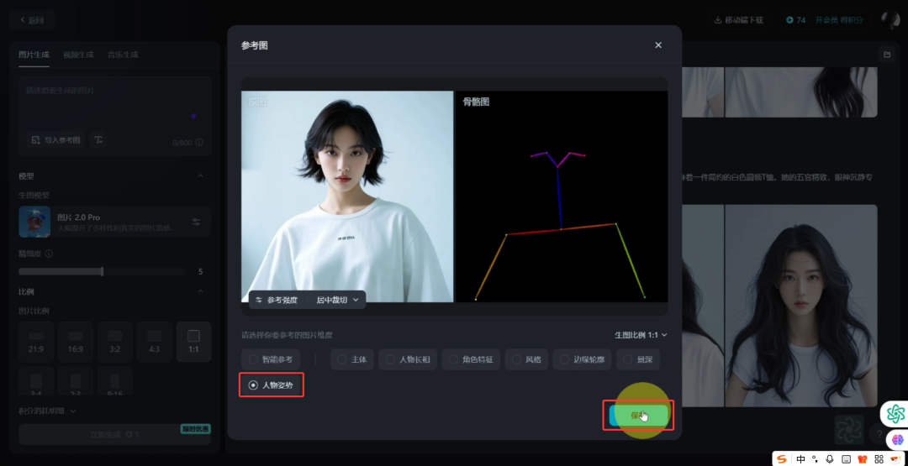The image size is (908, 466).
Task: Click the Sogou S logo icon
Action: click(x=783, y=459)
